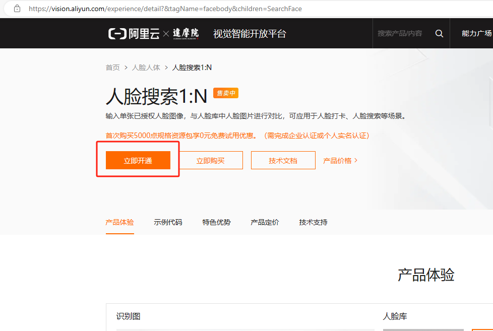Click the 人脸库 panel heading
This screenshot has height=331, width=493.
395,316
